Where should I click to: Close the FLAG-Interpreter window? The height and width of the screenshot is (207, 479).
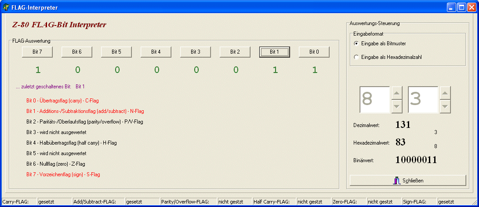[x=472, y=7]
